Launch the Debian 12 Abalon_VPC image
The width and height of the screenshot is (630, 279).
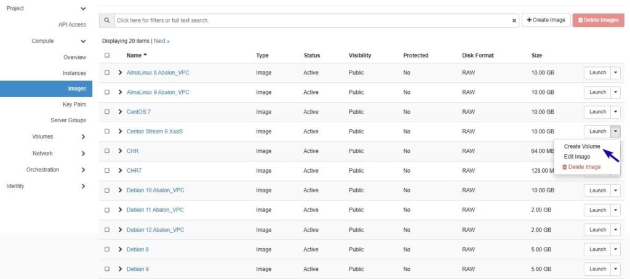[597, 230]
